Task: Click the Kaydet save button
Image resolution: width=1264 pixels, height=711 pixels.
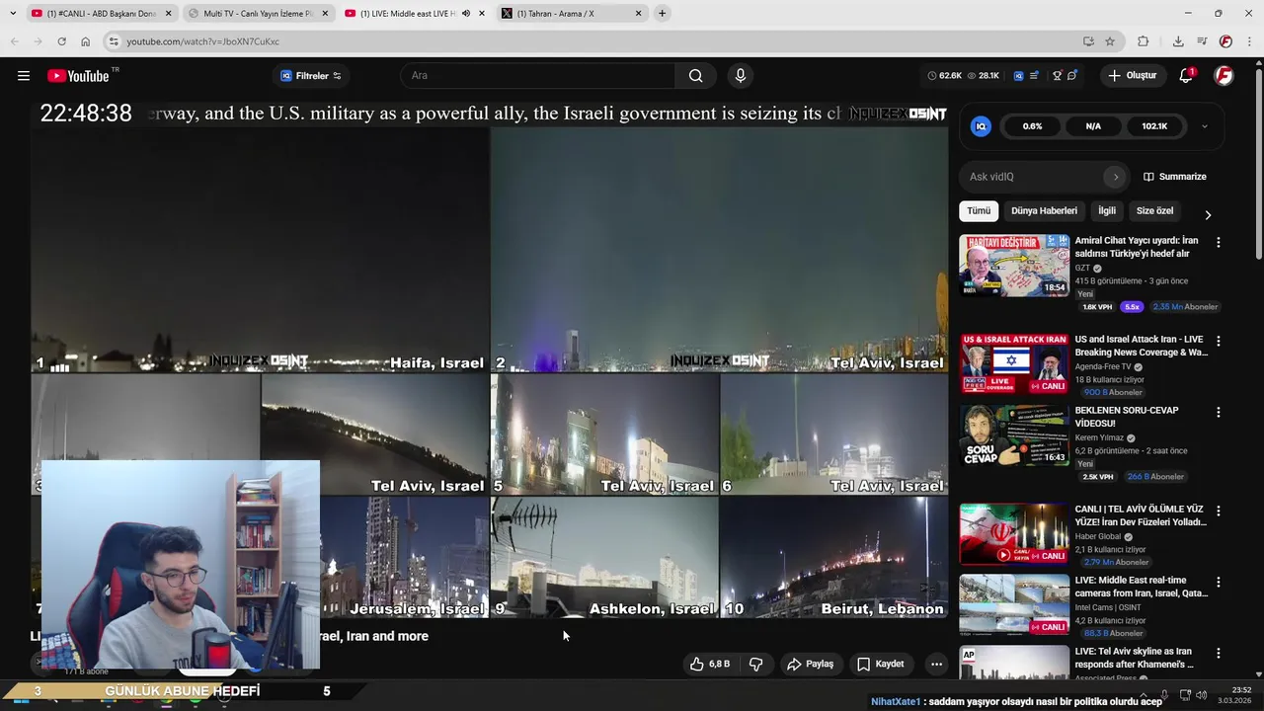Action: coord(880,664)
